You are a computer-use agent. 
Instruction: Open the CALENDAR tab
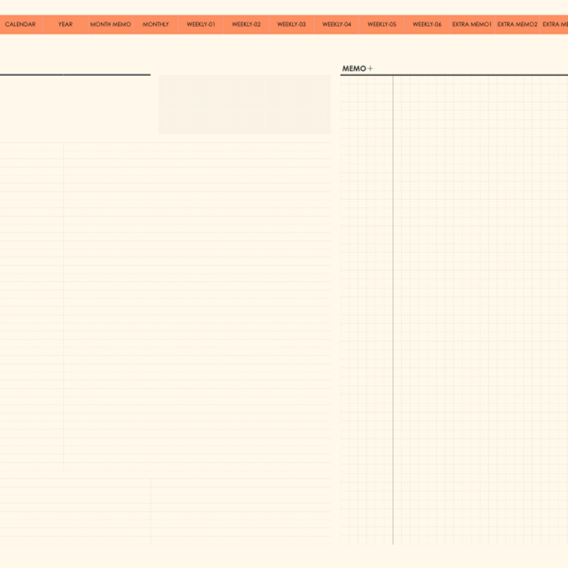[x=20, y=24]
